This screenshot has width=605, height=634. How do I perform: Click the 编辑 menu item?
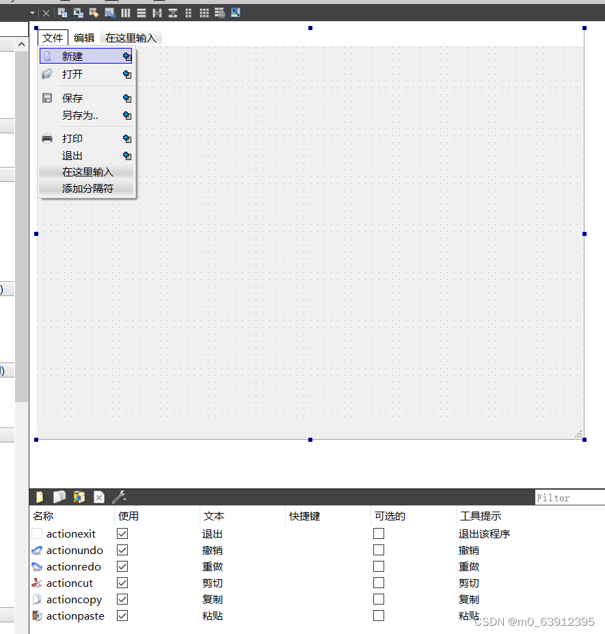click(x=84, y=38)
